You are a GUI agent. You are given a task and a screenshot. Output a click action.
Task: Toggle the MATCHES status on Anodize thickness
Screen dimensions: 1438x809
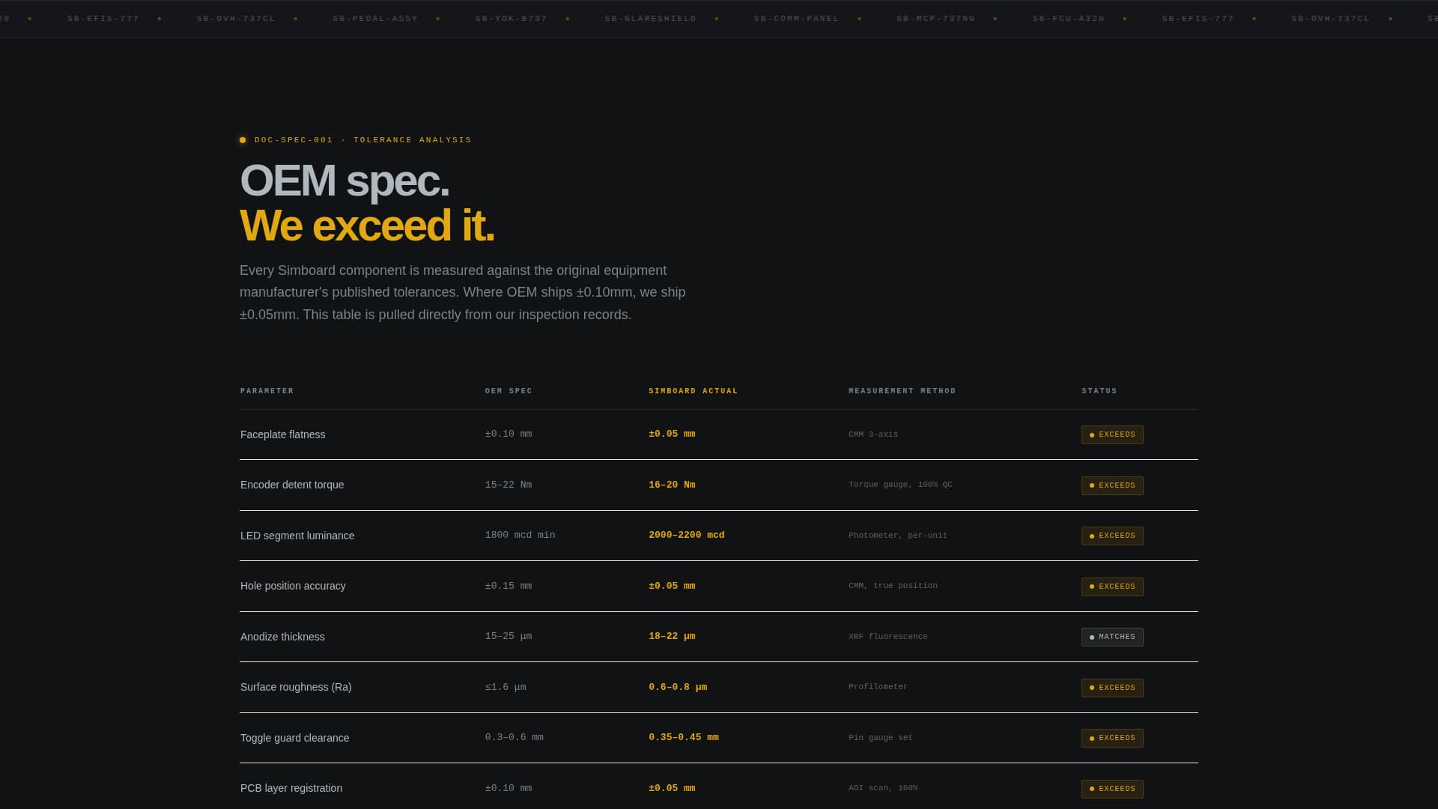pos(1112,637)
